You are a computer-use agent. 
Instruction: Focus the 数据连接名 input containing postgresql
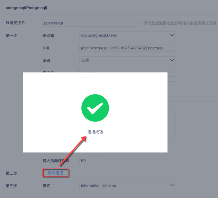click(90, 23)
